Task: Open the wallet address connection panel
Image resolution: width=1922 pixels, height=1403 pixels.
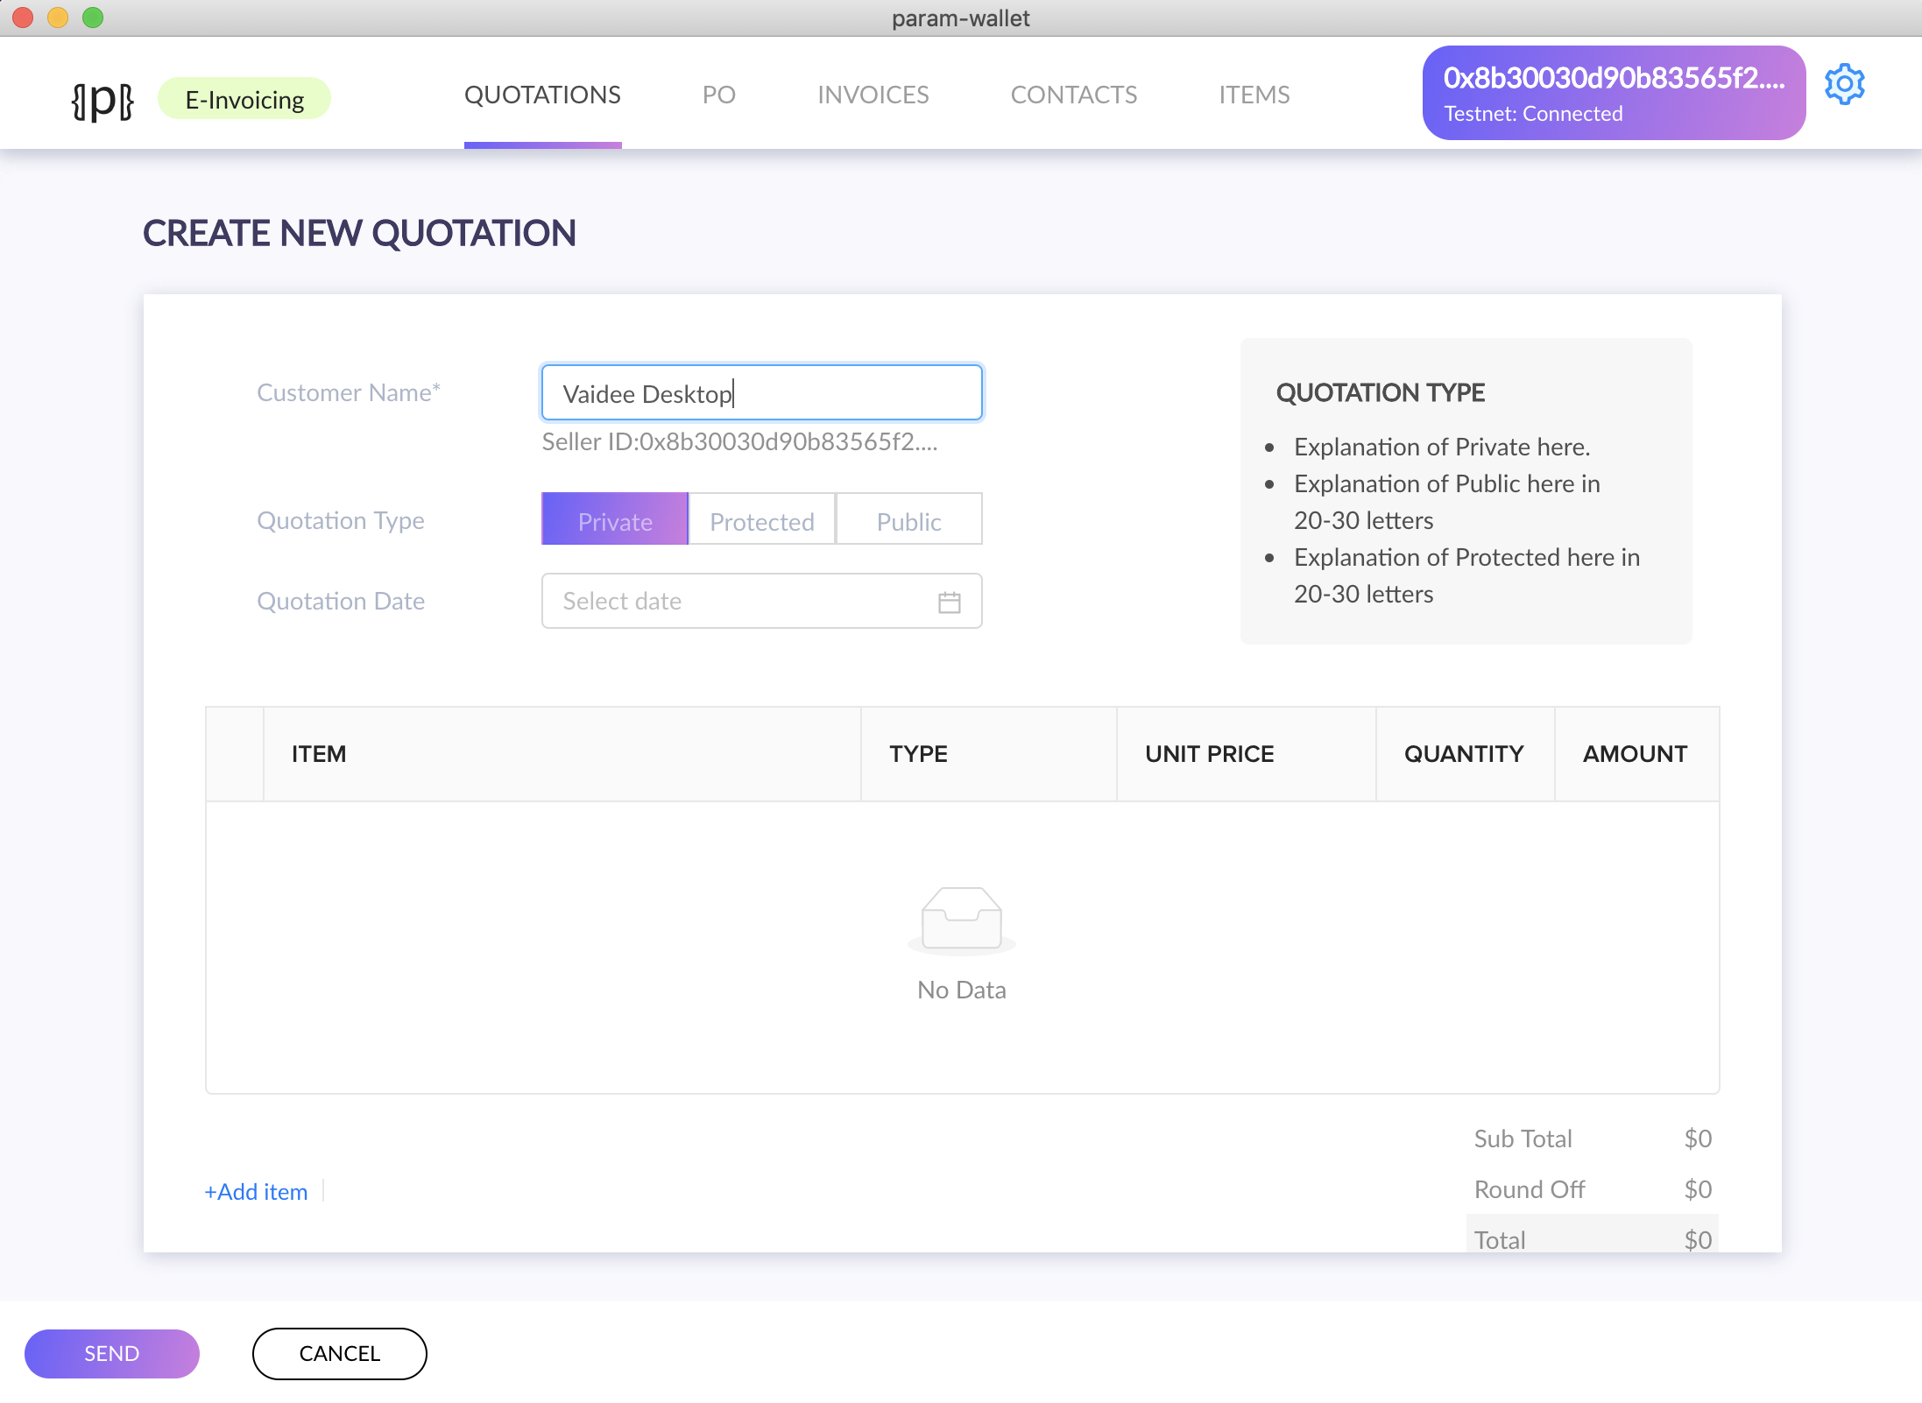Action: click(1614, 93)
